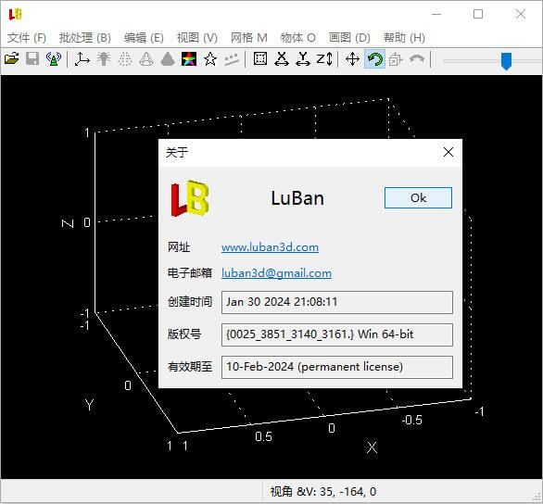
Task: Select the solid shaded cone icon
Action: click(168, 59)
